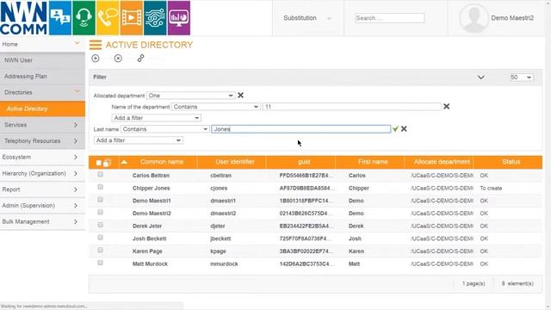Check the box for Derek Jeter

click(x=100, y=225)
